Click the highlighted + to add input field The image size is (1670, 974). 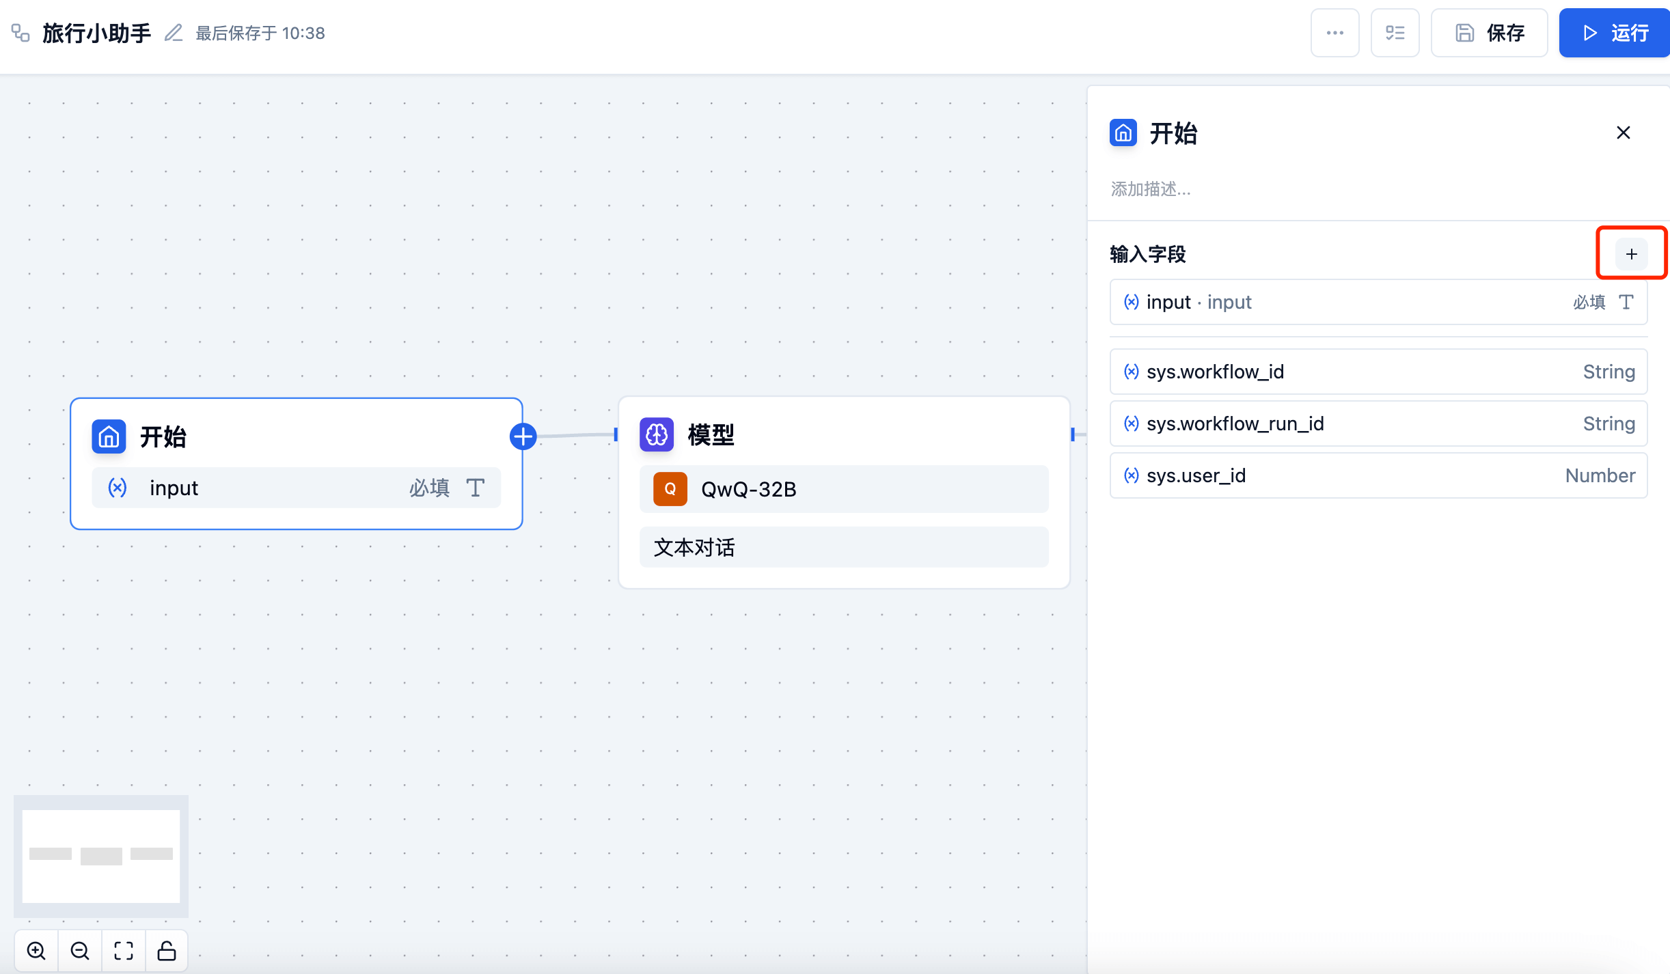[x=1632, y=253]
